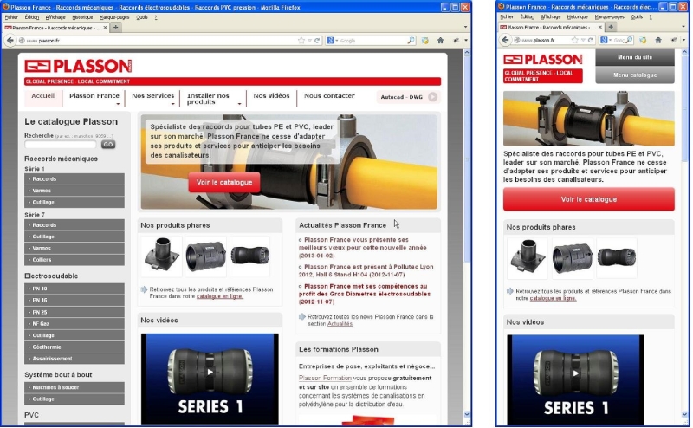Screen dimensions: 693x428
Task: Click Menu du site button
Action: click(635, 57)
